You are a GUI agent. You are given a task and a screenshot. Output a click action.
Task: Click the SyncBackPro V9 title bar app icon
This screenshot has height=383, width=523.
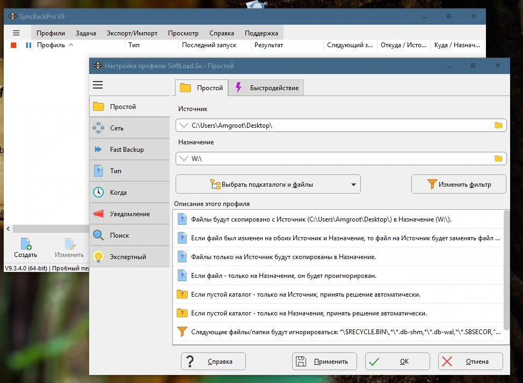click(12, 16)
